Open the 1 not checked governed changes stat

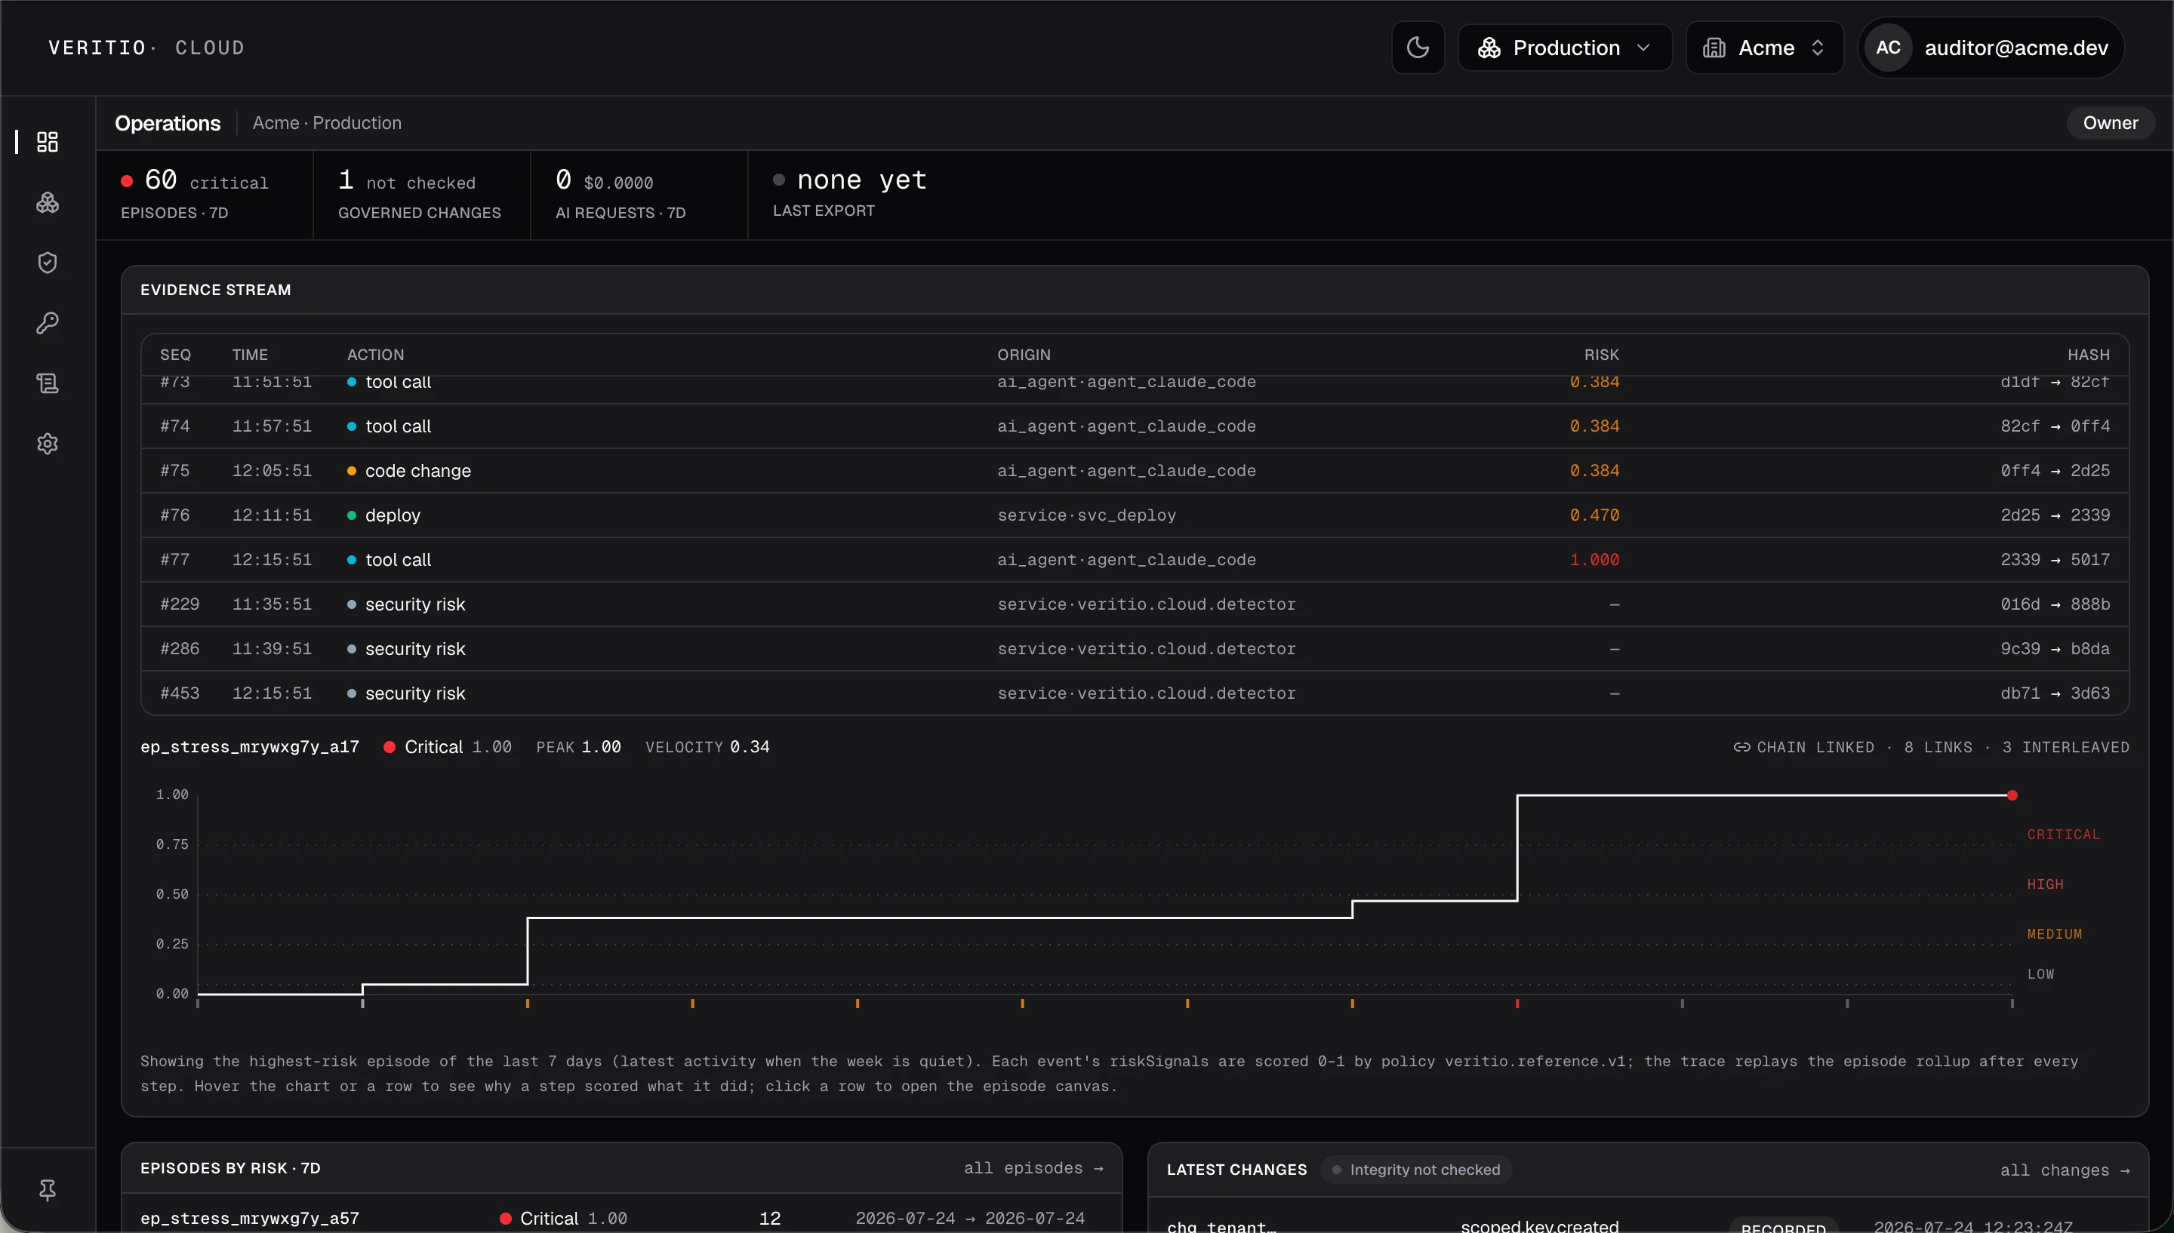click(421, 195)
